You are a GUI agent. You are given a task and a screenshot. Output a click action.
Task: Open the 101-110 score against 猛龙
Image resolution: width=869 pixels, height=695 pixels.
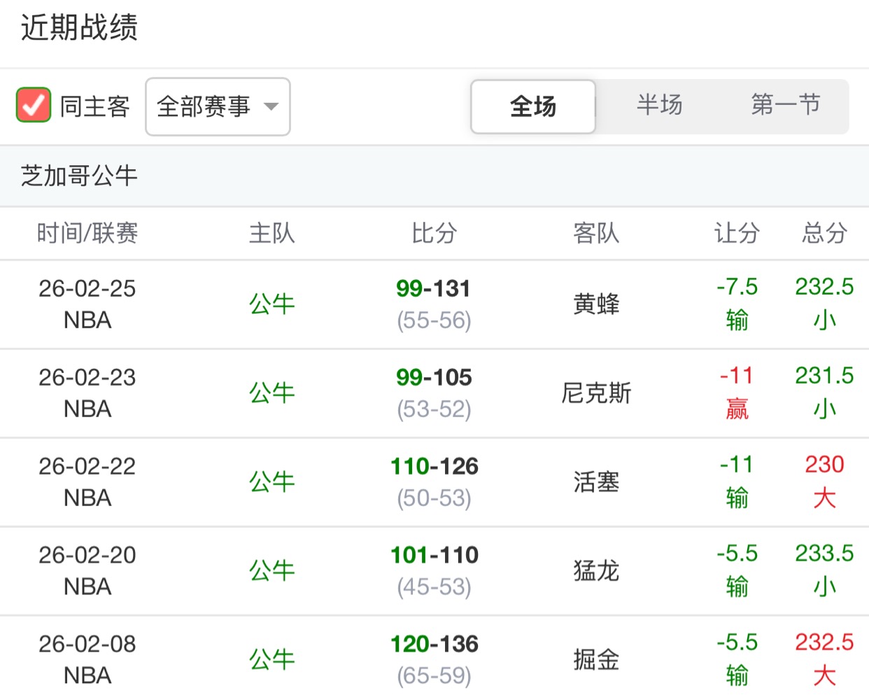[x=434, y=555]
